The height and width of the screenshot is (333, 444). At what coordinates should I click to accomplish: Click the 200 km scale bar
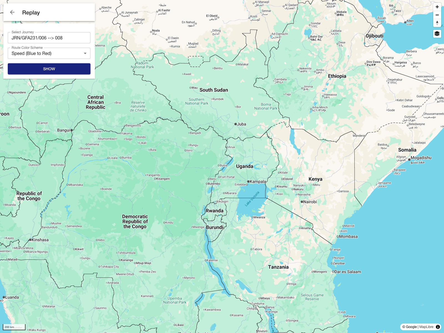pyautogui.click(x=14, y=327)
